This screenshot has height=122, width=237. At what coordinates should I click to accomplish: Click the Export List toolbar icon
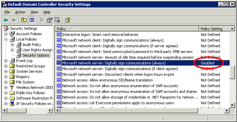57,20
